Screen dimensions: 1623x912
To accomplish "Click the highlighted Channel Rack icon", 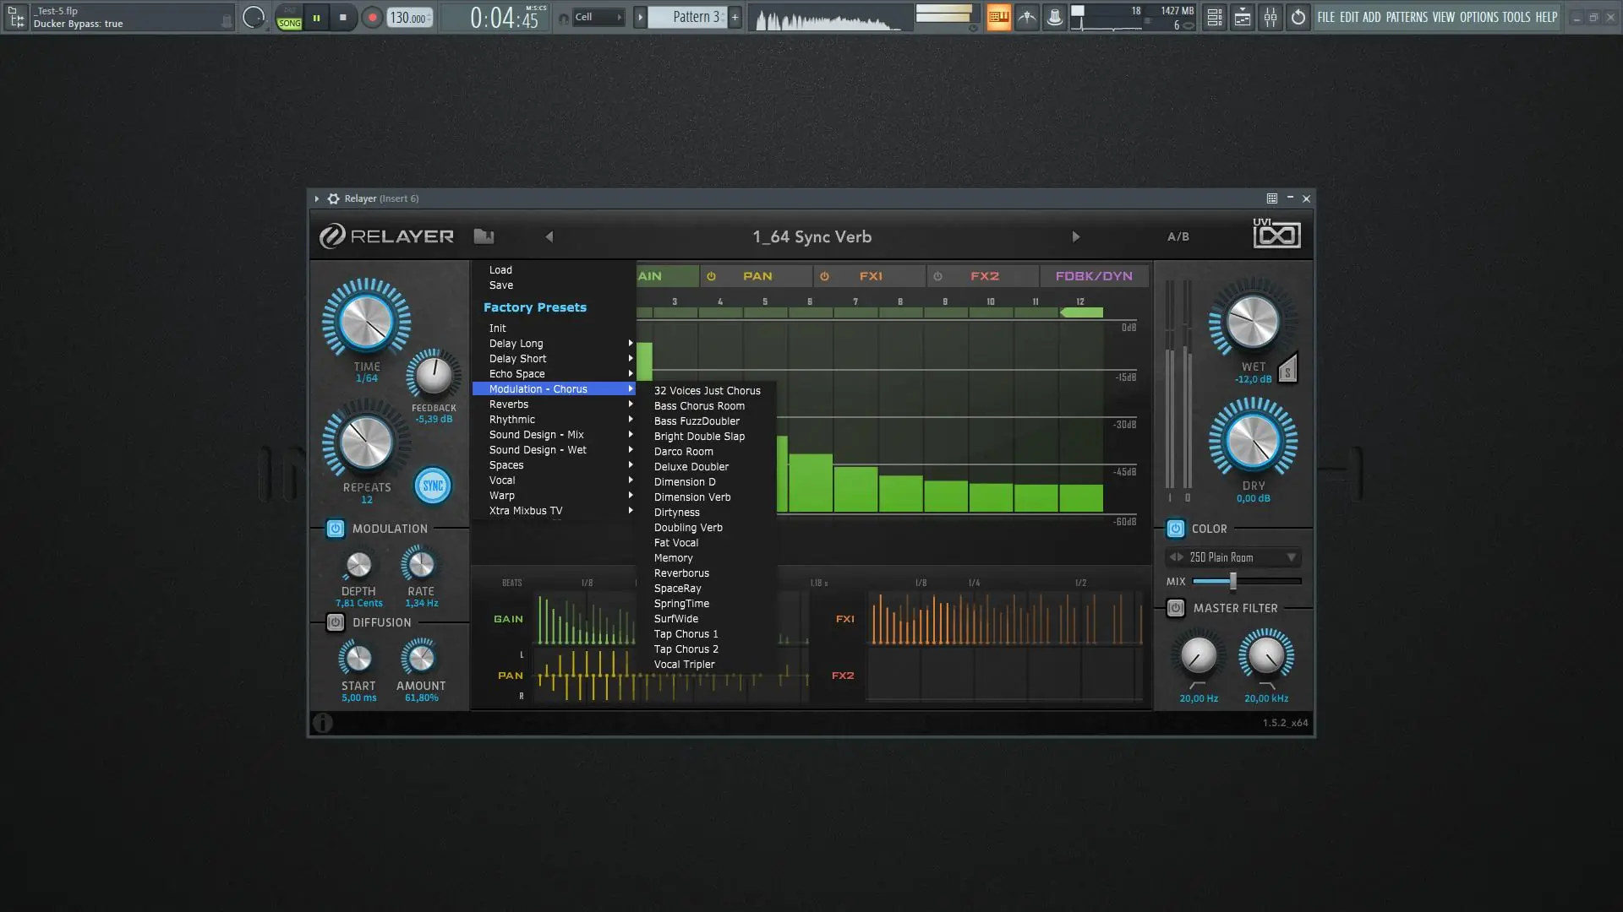I will click(999, 17).
